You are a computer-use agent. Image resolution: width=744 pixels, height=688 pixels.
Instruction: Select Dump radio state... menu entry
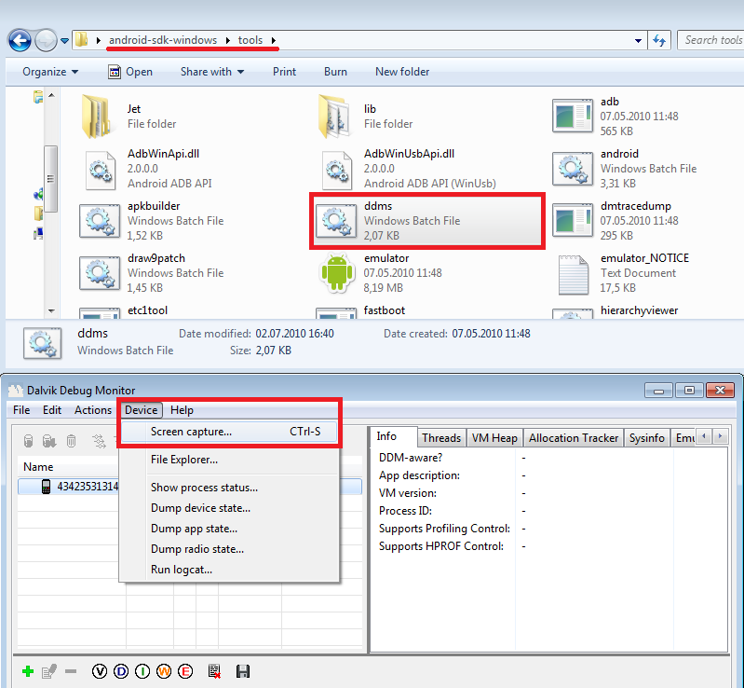tap(229, 549)
